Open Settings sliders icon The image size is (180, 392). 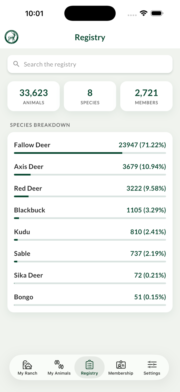point(152,364)
